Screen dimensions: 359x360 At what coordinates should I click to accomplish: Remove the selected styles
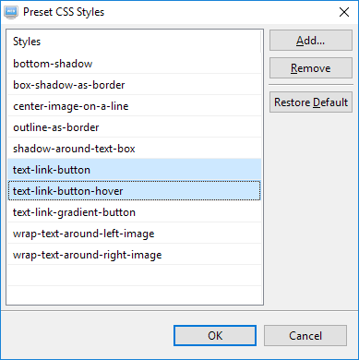point(311,68)
